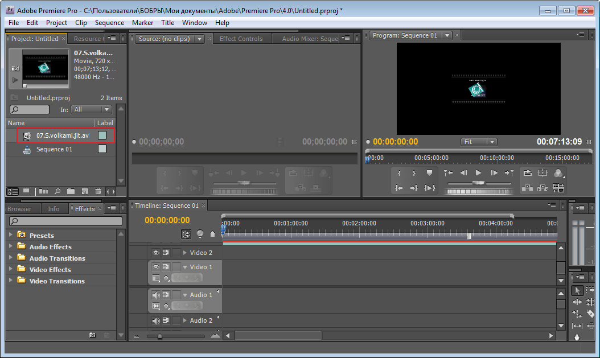Switch Project panel to icon view
Screen dimensions: 600x358
click(x=26, y=191)
